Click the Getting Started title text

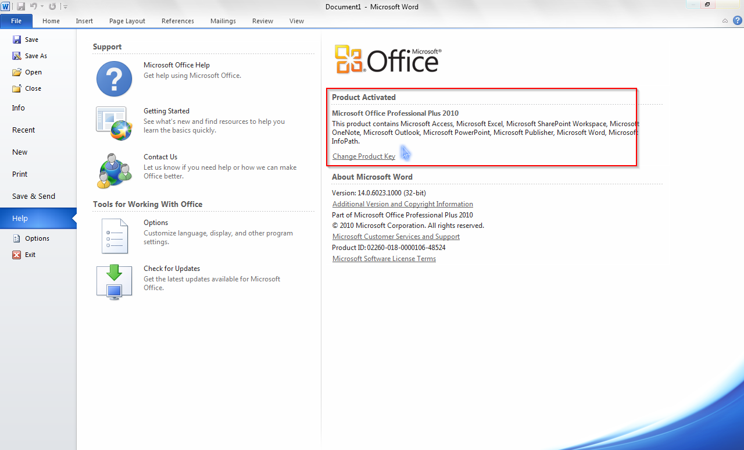click(x=167, y=111)
